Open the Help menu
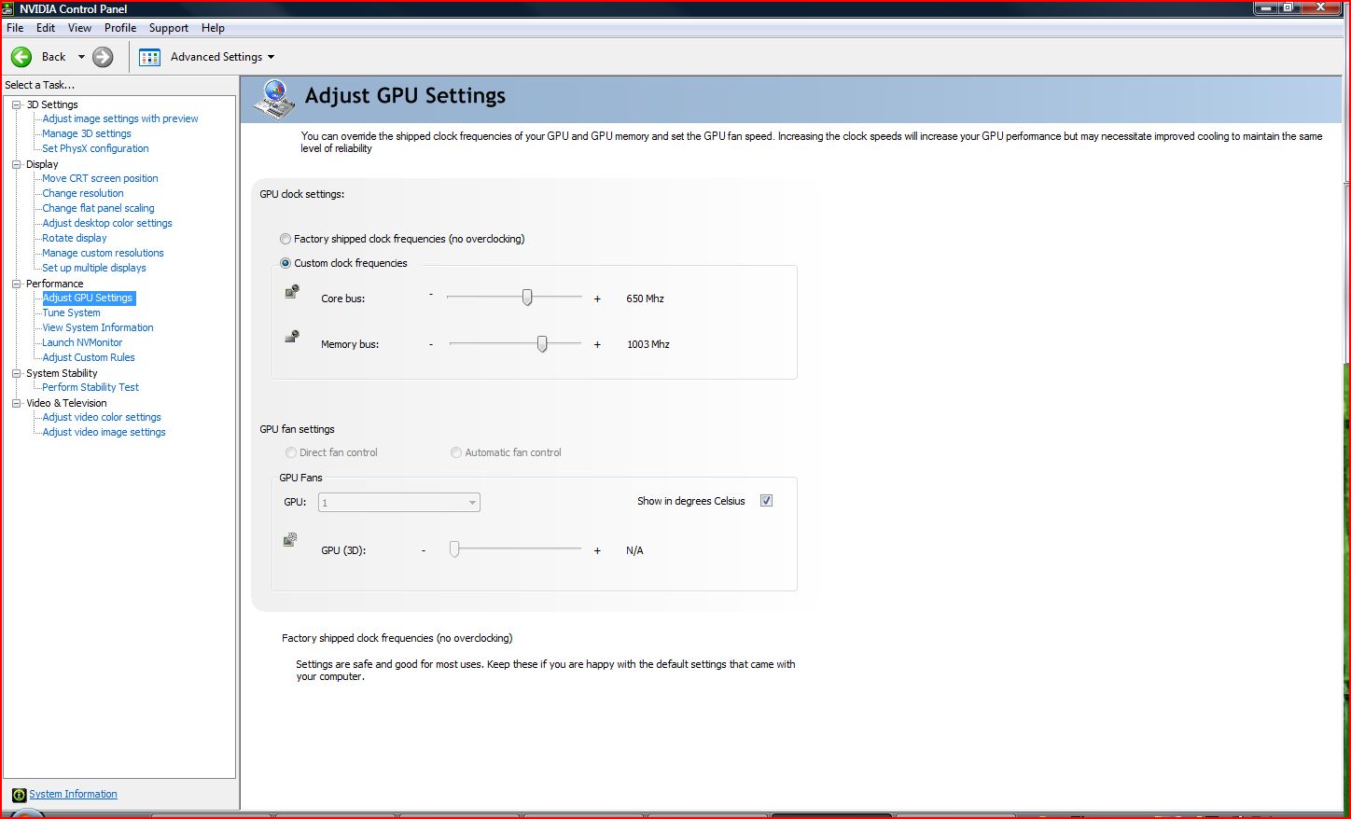This screenshot has width=1351, height=819. click(213, 28)
